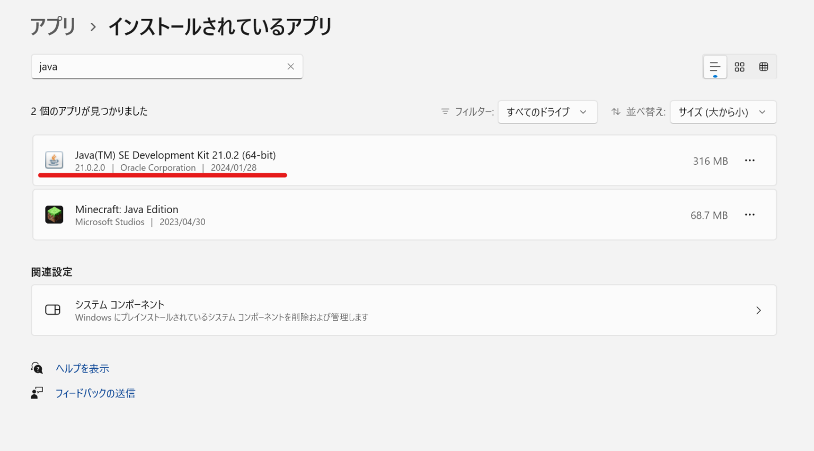
Task: Click the feedback icon beside フィードバックの送信
Action: 37,392
